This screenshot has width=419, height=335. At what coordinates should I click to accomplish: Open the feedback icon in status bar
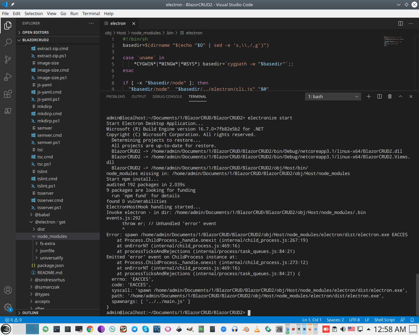click(x=403, y=320)
